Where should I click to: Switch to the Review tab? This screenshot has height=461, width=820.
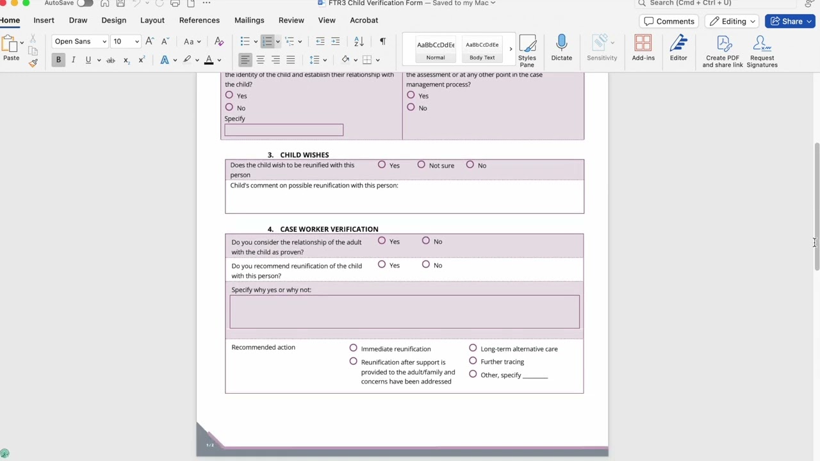pyautogui.click(x=291, y=20)
